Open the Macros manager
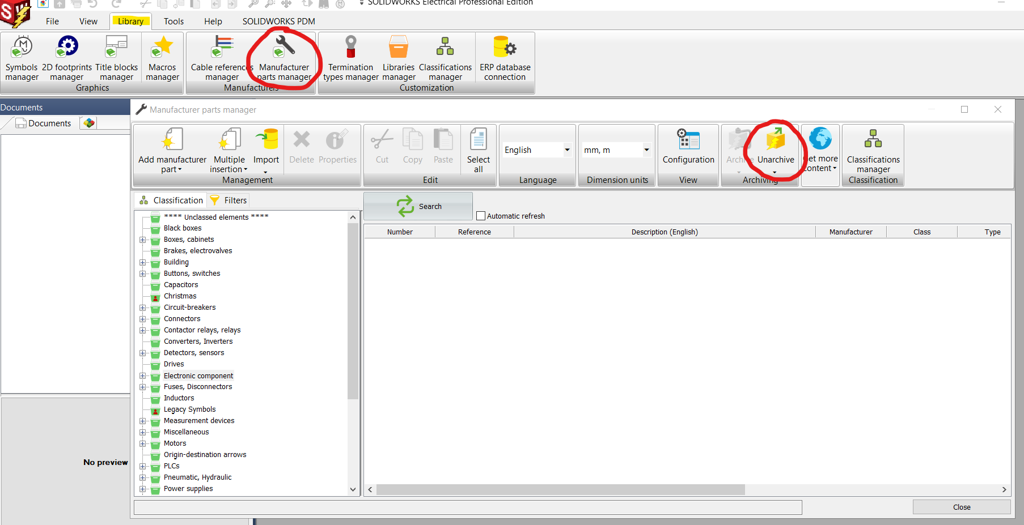The image size is (1024, 525). coord(162,59)
